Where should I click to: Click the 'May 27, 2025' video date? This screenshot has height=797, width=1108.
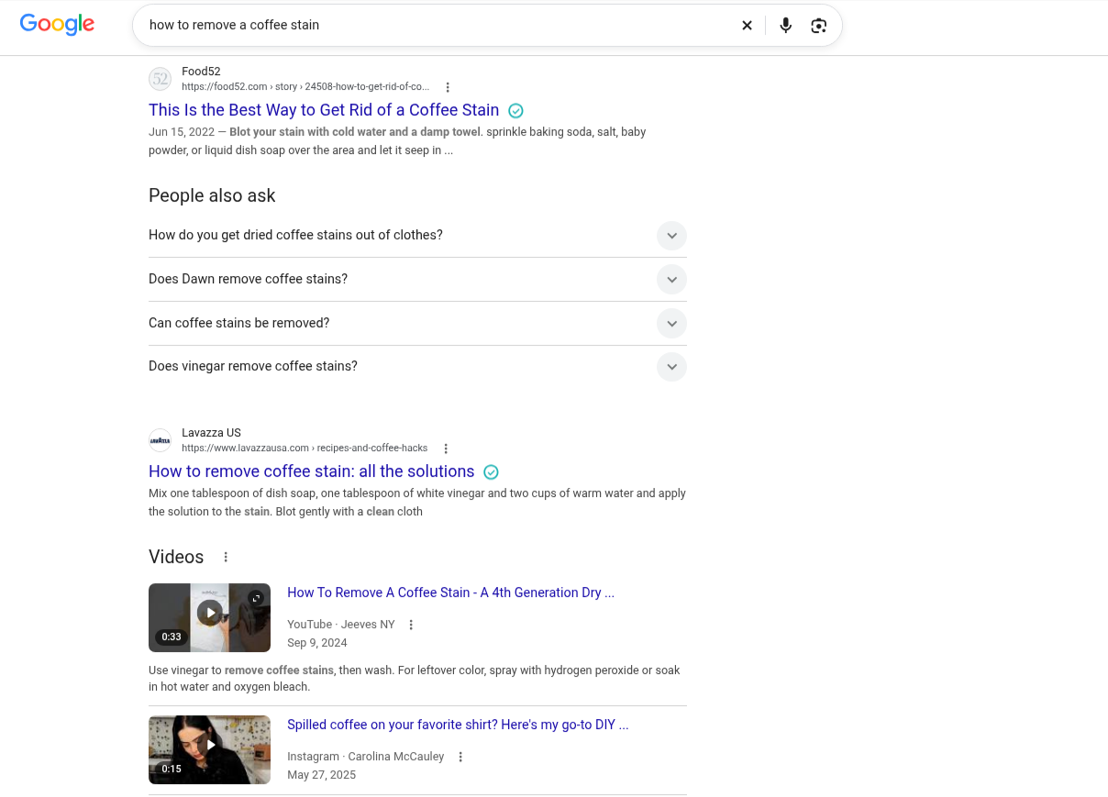pos(321,775)
